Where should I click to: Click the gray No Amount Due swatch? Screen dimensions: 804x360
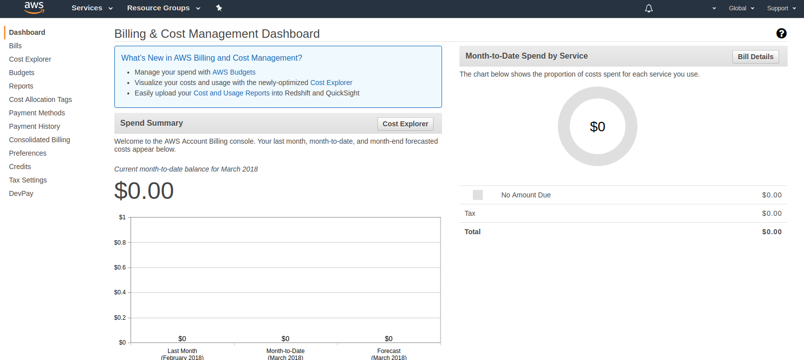[x=478, y=195]
